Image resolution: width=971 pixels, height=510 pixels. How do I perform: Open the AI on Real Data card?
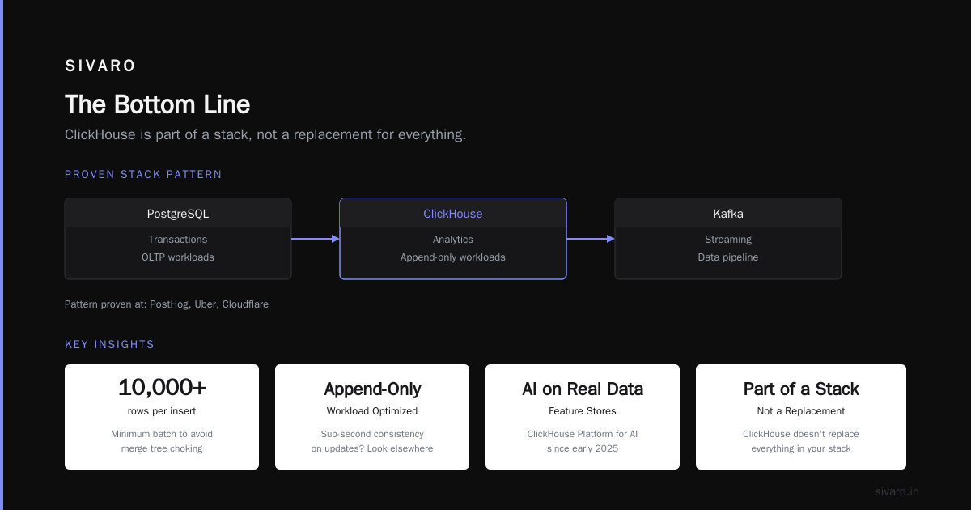tap(583, 417)
